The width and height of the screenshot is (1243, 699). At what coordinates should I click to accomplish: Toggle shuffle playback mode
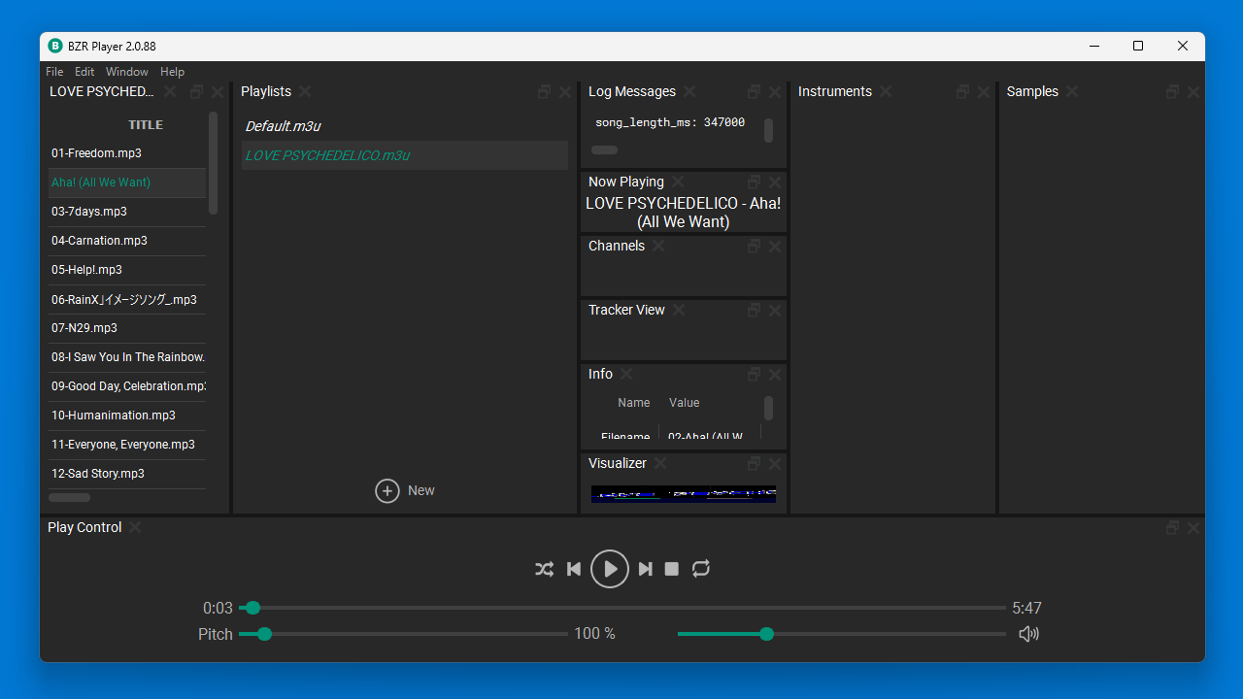544,569
